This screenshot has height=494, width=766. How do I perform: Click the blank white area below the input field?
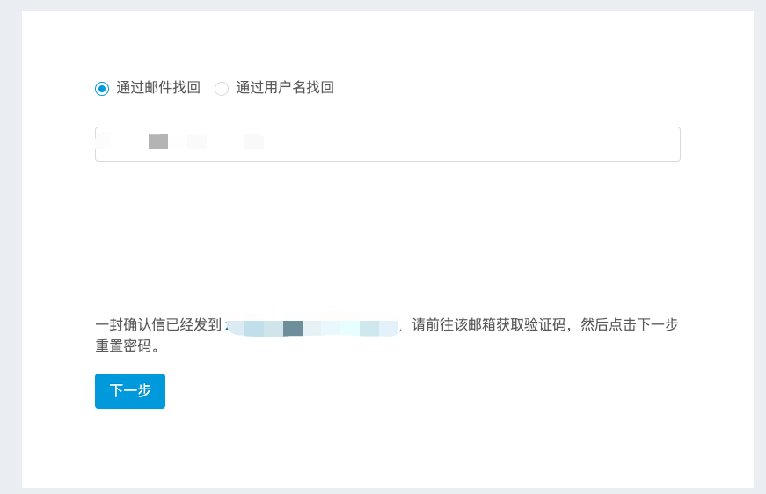pos(387,229)
